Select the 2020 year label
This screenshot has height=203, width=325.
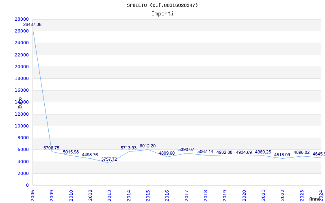[x=244, y=195]
